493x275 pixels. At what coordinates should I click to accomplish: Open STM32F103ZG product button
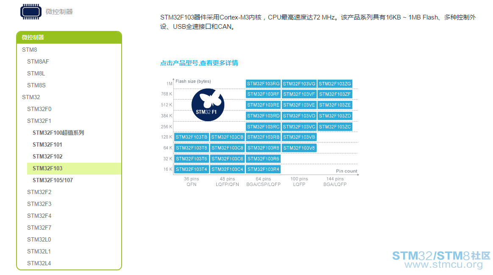(335, 83)
